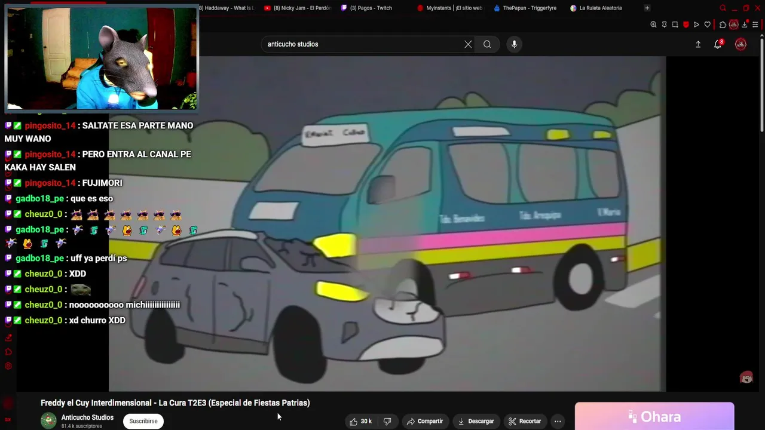Screen dimensions: 765x430
Task: Switch to the Nicky Jam - El Perdón tab
Action: click(x=297, y=8)
